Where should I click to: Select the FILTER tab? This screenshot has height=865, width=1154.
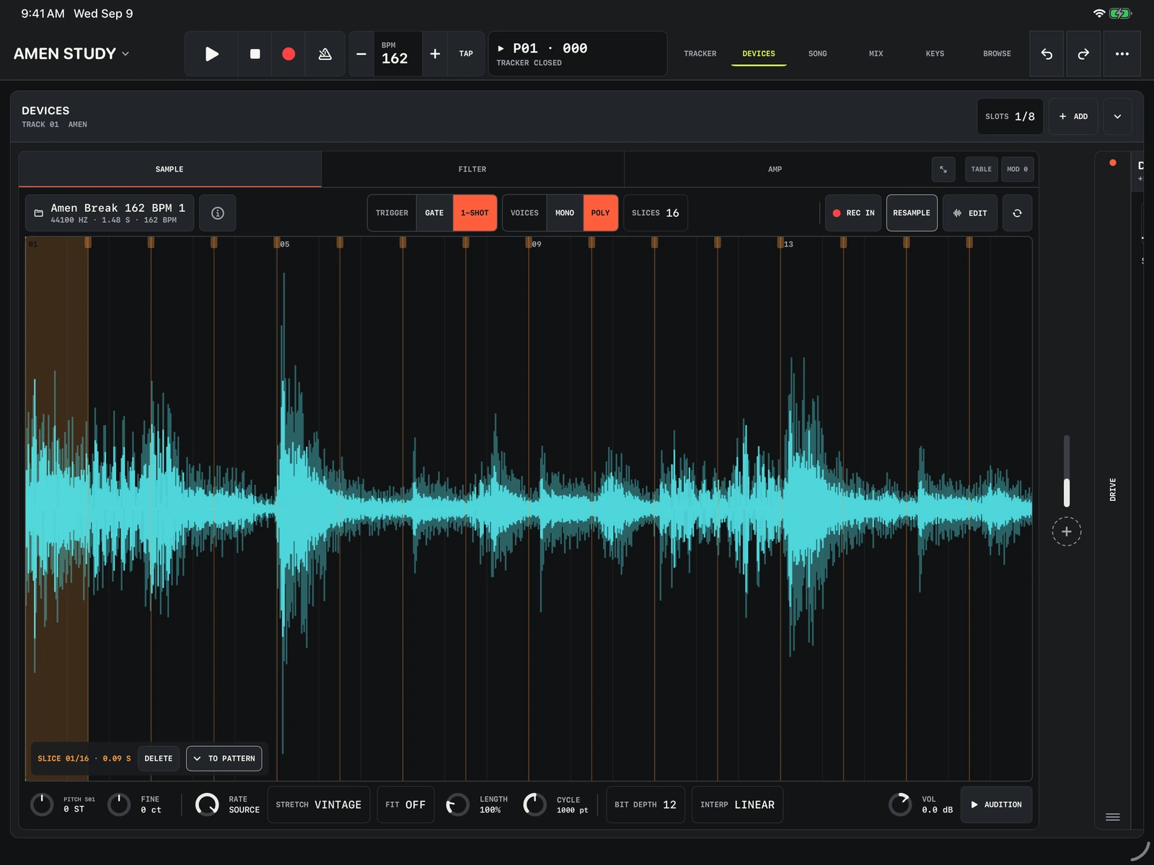pos(472,169)
